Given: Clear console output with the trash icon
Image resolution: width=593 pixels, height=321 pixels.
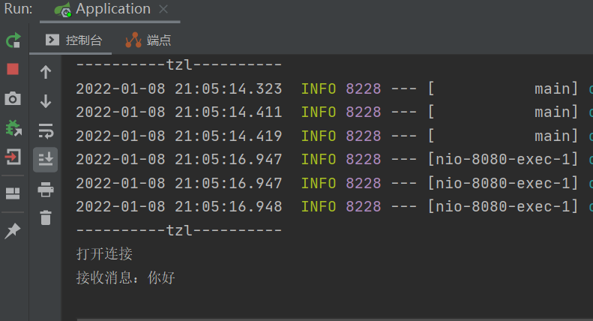Looking at the screenshot, I should tap(46, 217).
